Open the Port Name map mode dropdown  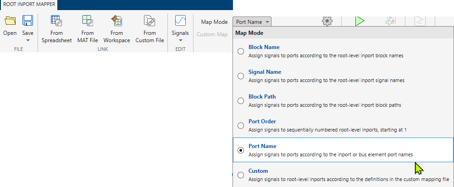coord(252,22)
